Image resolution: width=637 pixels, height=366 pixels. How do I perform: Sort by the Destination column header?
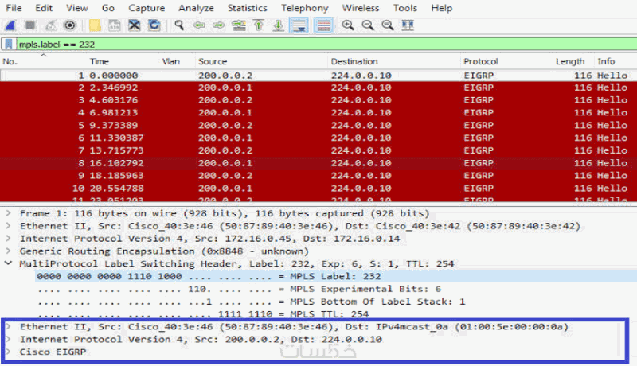tap(354, 62)
